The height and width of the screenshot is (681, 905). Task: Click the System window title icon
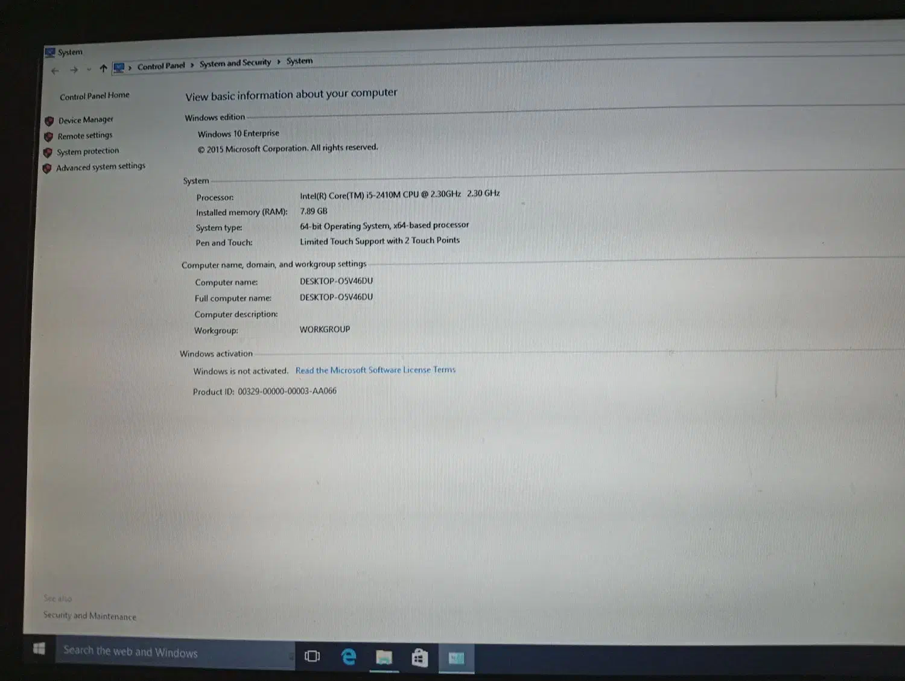pos(50,52)
